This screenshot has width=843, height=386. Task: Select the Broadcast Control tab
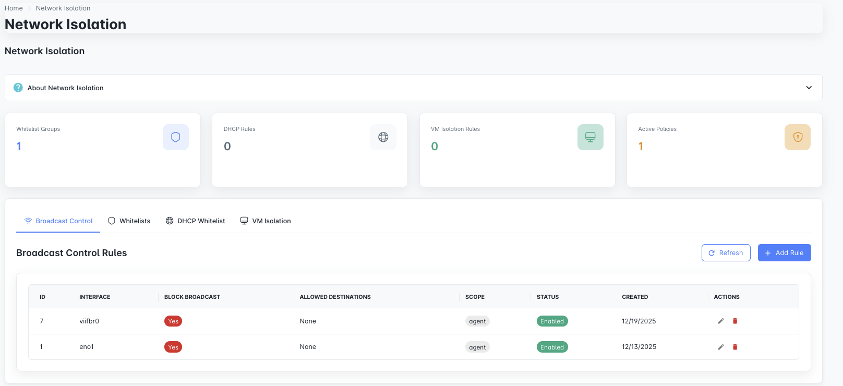pos(58,221)
